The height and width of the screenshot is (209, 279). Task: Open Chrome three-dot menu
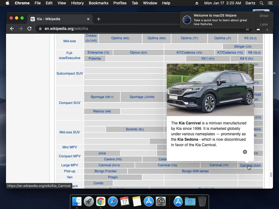point(267,29)
